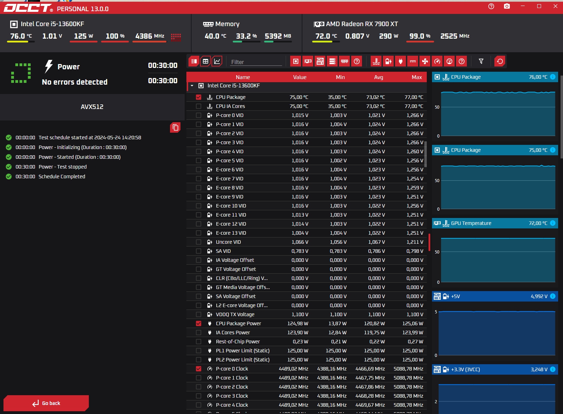Sort the table by the Max column header
Screen dimensions: 563x414
417,77
